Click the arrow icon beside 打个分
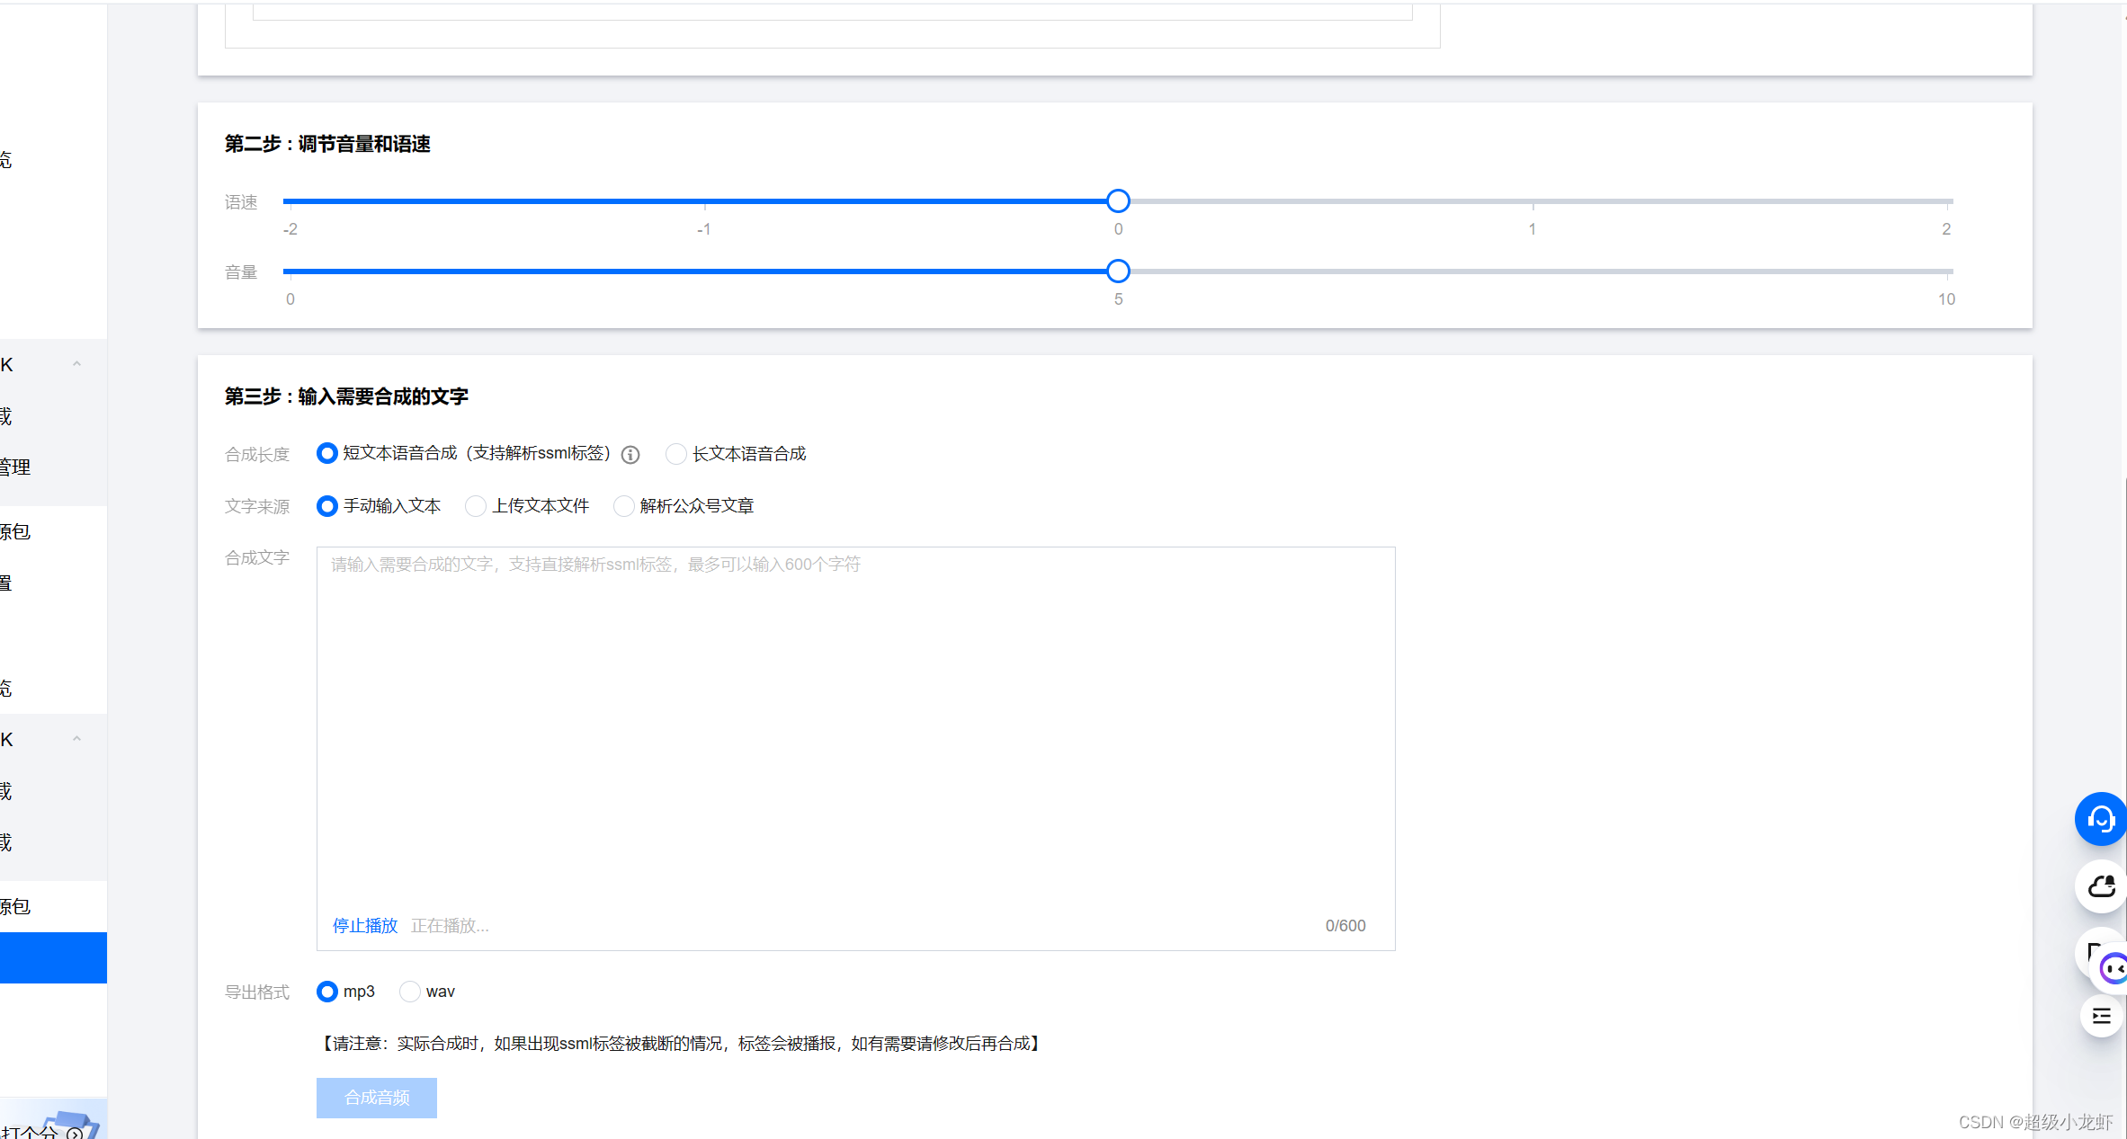Image resolution: width=2127 pixels, height=1139 pixels. tap(76, 1133)
